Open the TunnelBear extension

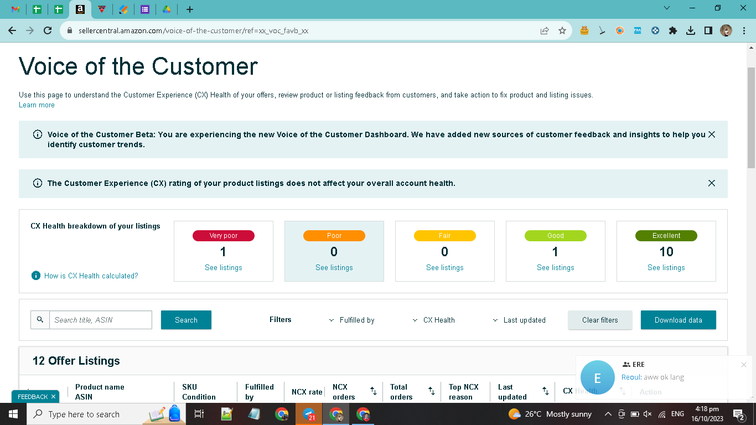(584, 30)
